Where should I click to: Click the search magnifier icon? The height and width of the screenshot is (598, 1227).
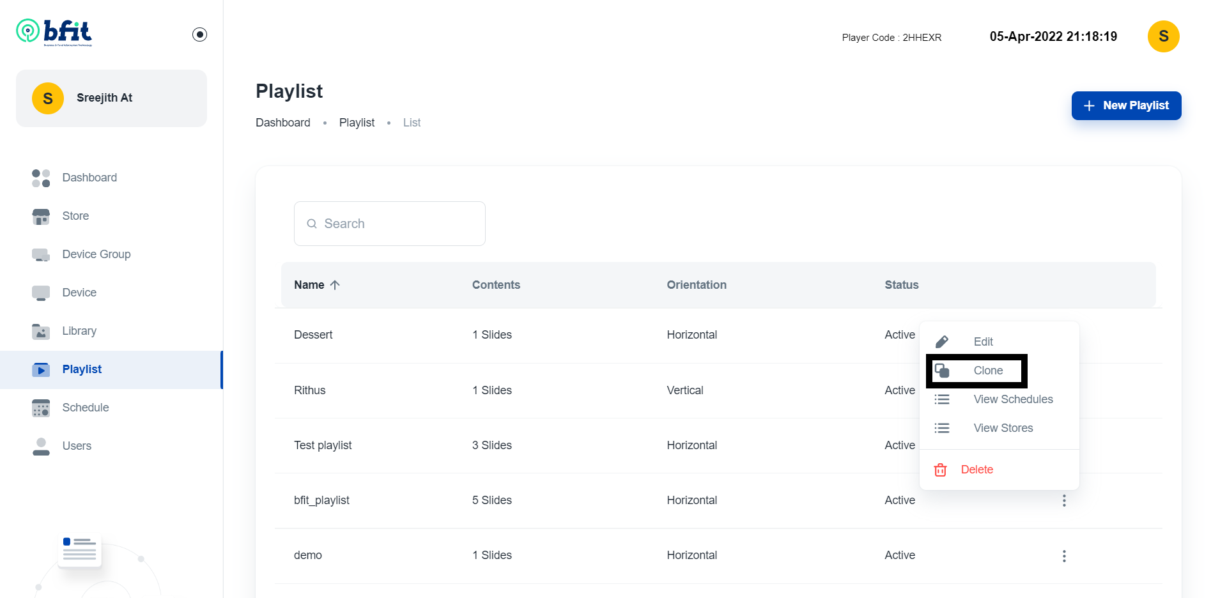pos(312,224)
